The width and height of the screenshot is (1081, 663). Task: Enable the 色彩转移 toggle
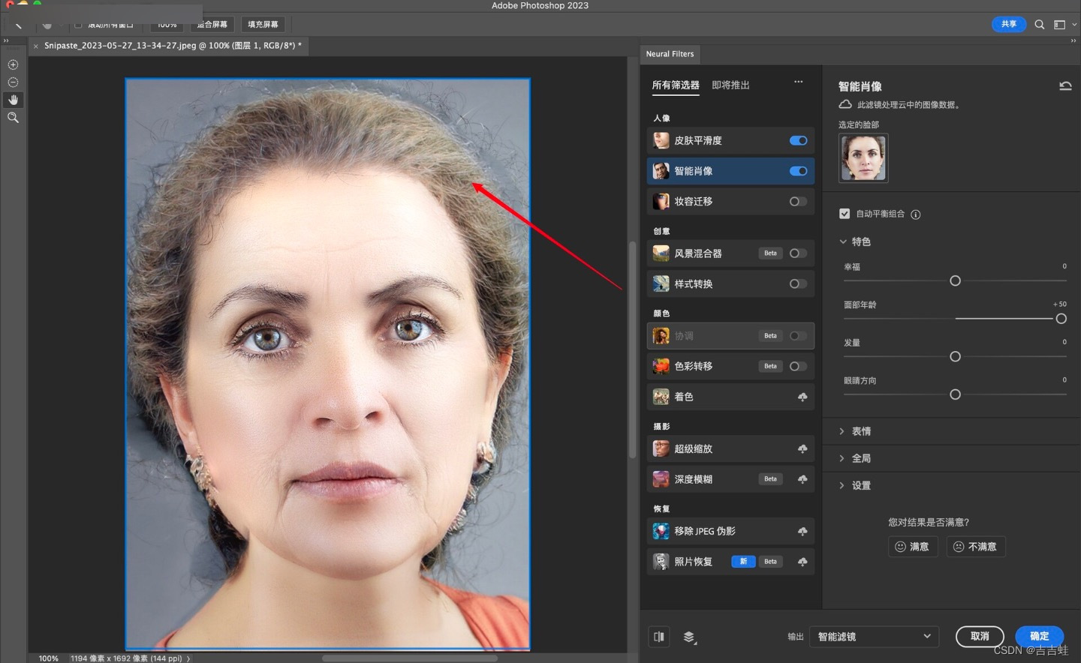point(798,366)
